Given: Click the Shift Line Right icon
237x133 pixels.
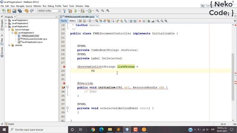Looking at the screenshot, I should (x=135, y=21).
